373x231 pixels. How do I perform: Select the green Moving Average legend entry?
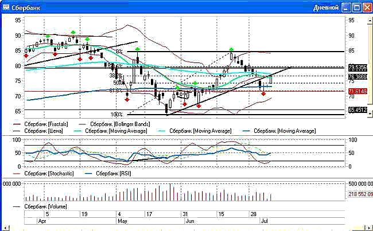pos(110,131)
